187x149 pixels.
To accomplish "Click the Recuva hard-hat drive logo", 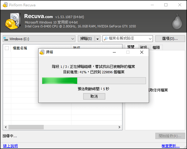I will tap(13, 21).
